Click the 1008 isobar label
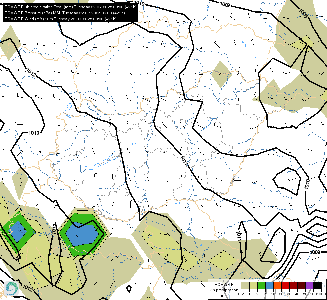Viewport: 327px width, 300px height. click(303, 13)
